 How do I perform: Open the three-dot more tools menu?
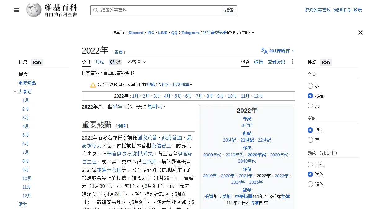click(292, 62)
